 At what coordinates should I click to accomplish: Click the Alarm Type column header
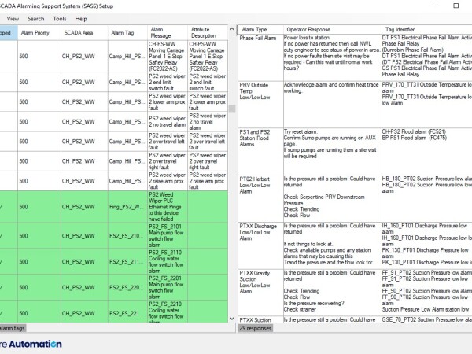point(260,30)
